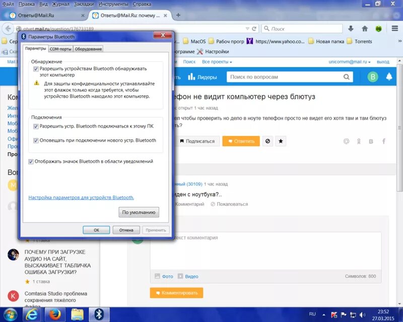Expand the bookmarks toolbar overflow chevron
403x322 pixels.
point(399,41)
